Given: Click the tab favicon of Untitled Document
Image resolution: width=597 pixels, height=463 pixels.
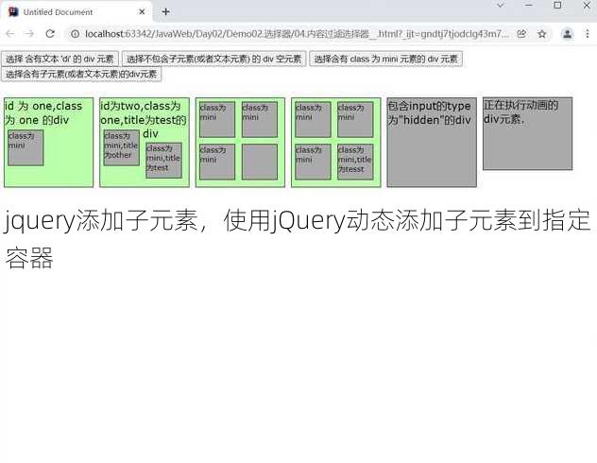Looking at the screenshot, I should [13, 11].
